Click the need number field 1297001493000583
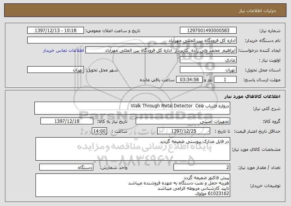Viewport: 291px width, 206px height. (208, 31)
